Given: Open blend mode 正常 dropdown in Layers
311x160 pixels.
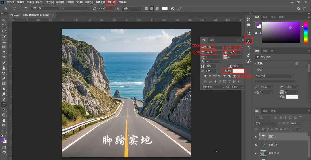Looking at the screenshot, I should pyautogui.click(x=266, y=124).
